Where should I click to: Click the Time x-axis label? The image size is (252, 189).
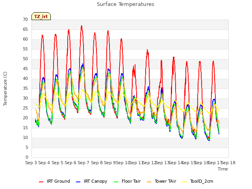tap(223, 169)
